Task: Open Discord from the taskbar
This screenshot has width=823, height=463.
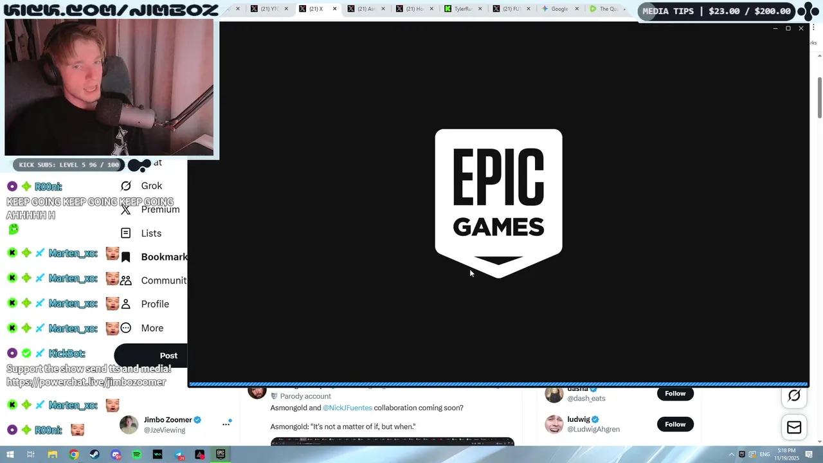Action: pos(116,455)
